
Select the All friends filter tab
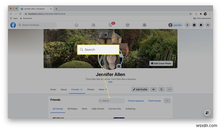[x=58, y=109]
